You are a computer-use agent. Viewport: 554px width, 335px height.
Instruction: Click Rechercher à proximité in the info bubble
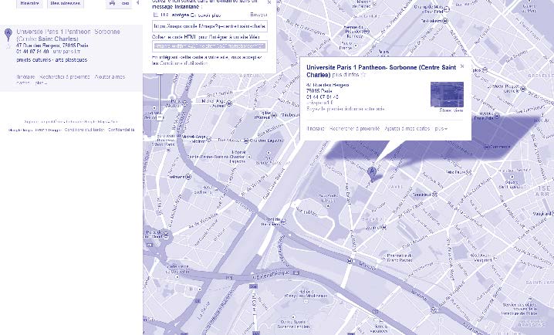[354, 129]
